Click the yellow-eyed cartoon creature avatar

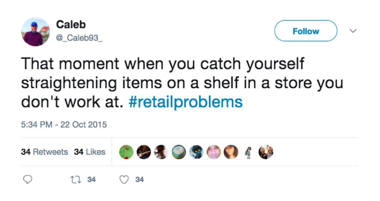coord(196,152)
